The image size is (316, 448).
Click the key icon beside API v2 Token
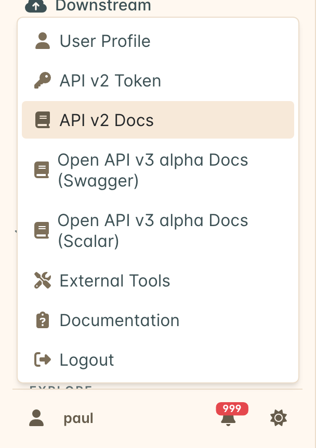43,80
